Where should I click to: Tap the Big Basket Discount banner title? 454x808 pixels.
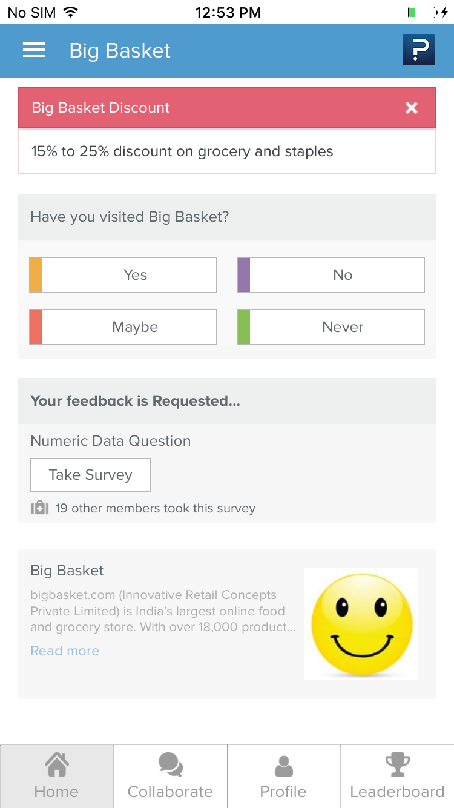tap(100, 108)
